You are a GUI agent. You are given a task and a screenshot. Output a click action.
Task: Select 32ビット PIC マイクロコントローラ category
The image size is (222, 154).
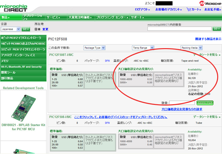(23, 49)
